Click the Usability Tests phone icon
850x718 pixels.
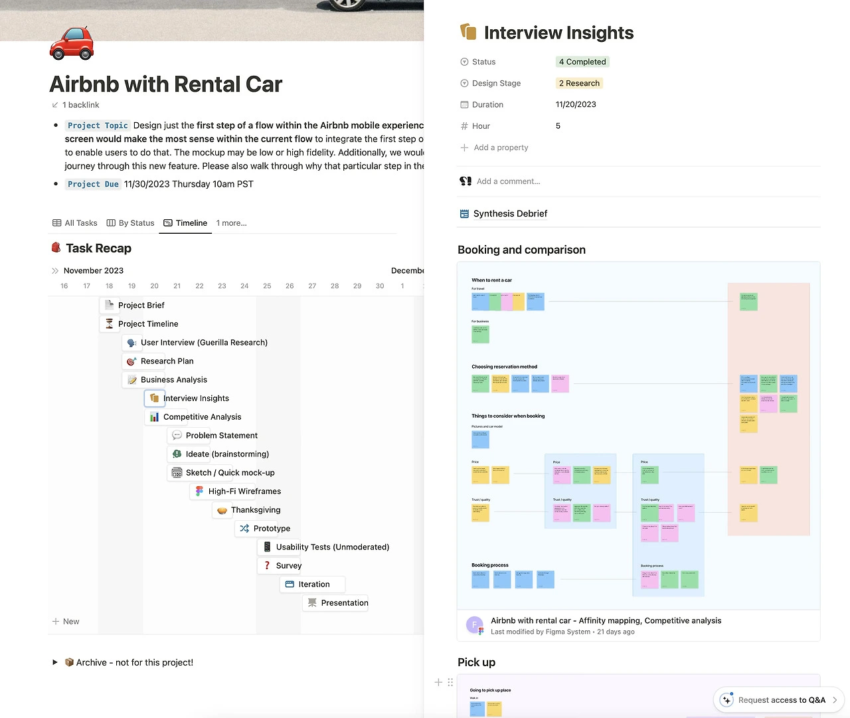pos(268,547)
